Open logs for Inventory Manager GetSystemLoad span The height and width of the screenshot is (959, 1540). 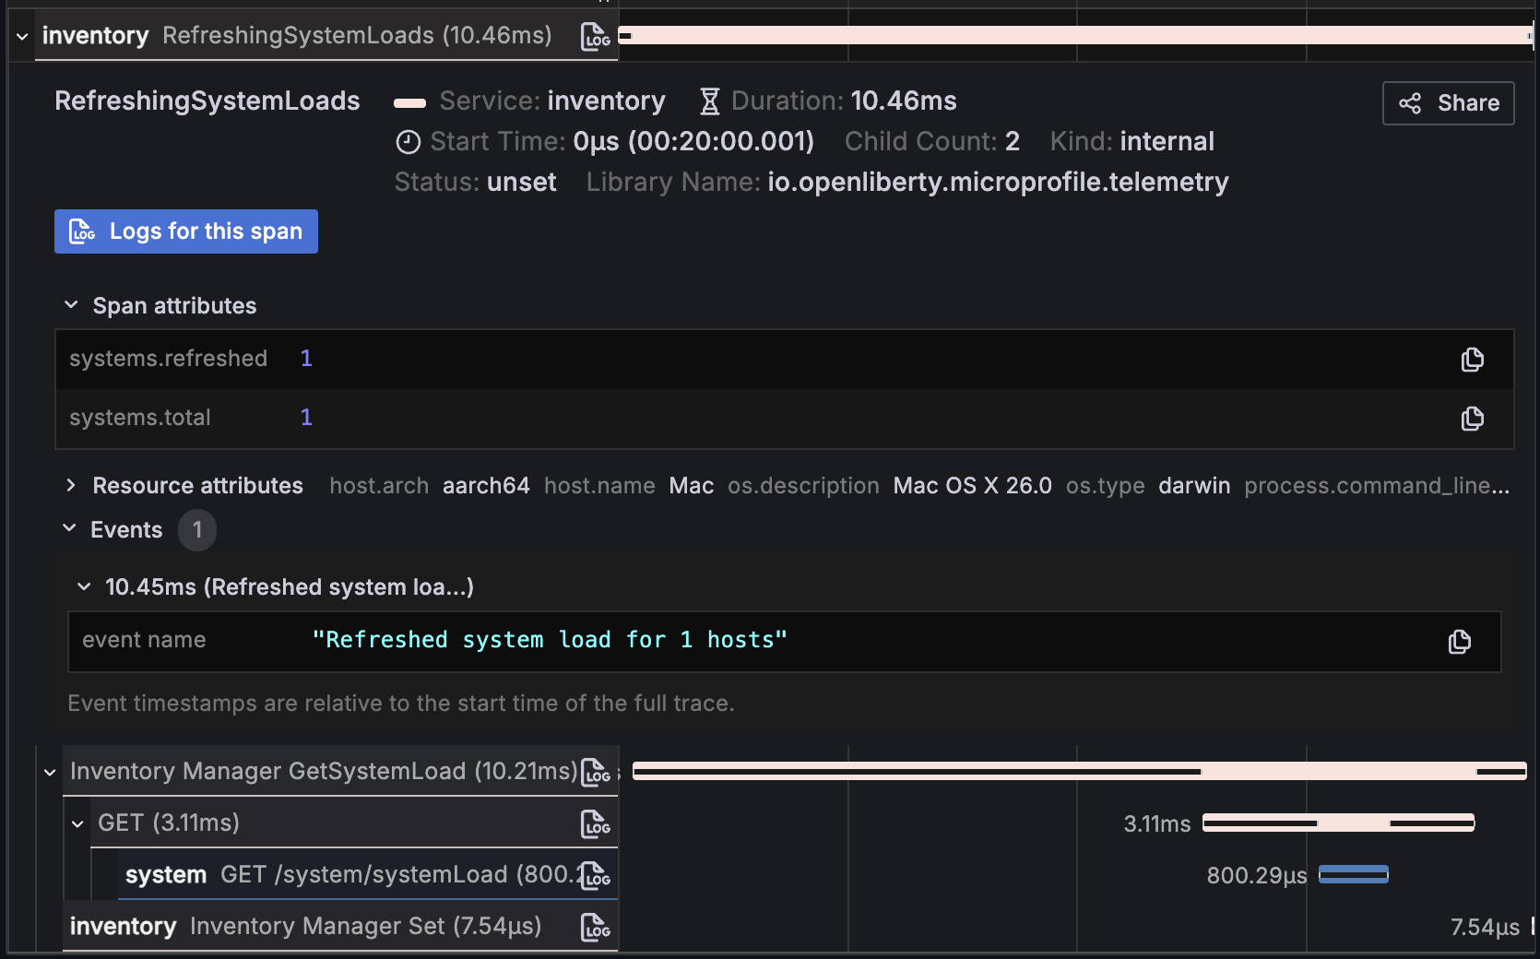click(595, 772)
